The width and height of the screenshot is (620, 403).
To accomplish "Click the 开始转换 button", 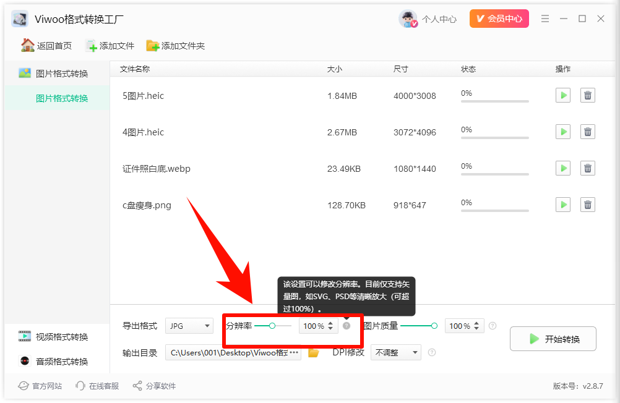I will pyautogui.click(x=553, y=339).
